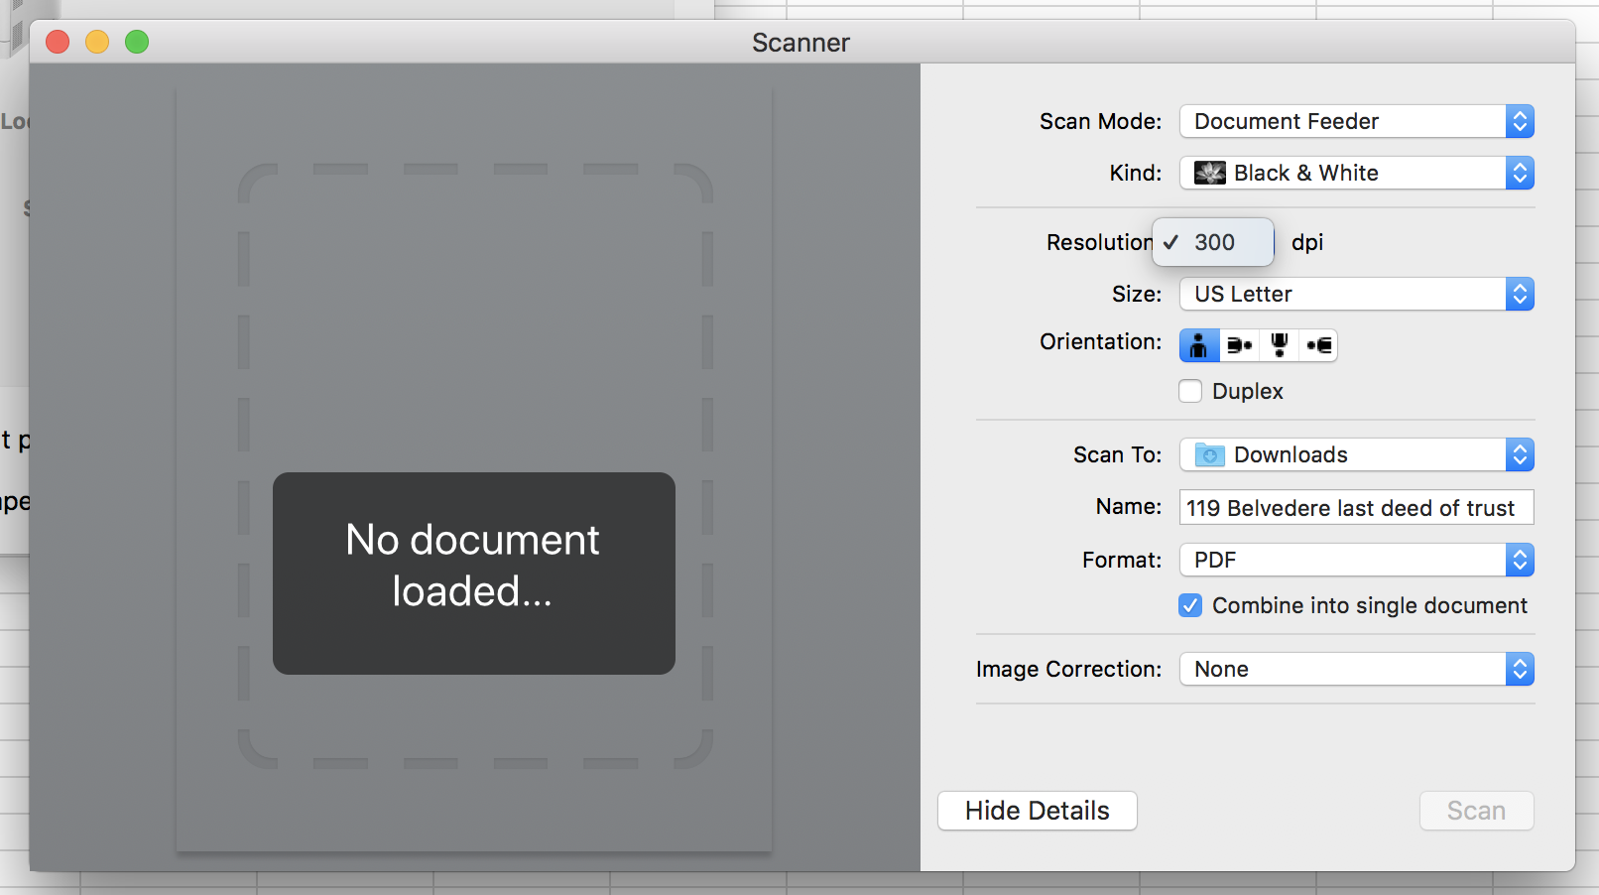Change the Kind selection dropdown
The width and height of the screenshot is (1599, 895).
[1356, 173]
